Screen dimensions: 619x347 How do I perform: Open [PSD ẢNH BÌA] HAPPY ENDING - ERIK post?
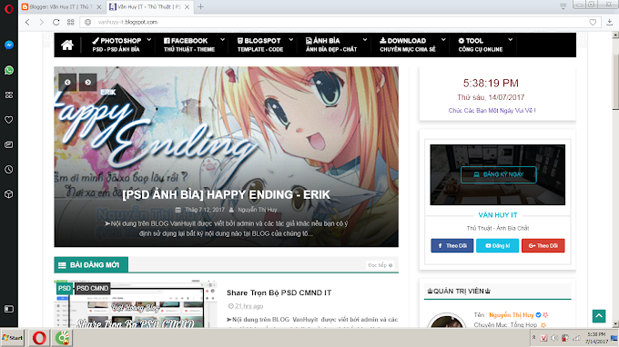226,194
